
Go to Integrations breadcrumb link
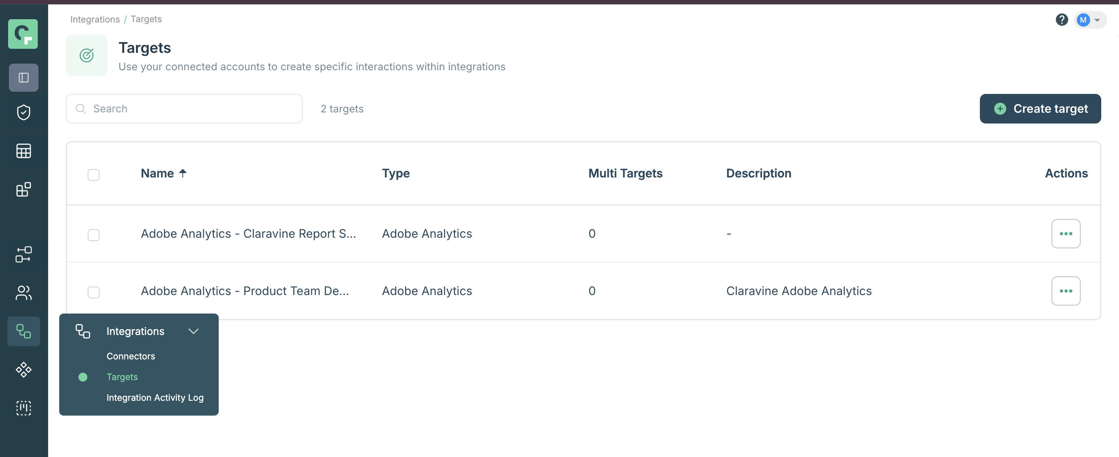click(x=95, y=19)
